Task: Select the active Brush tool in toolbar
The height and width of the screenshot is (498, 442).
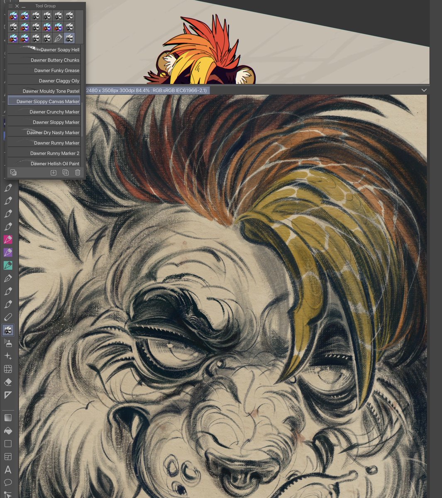Action: [8, 330]
